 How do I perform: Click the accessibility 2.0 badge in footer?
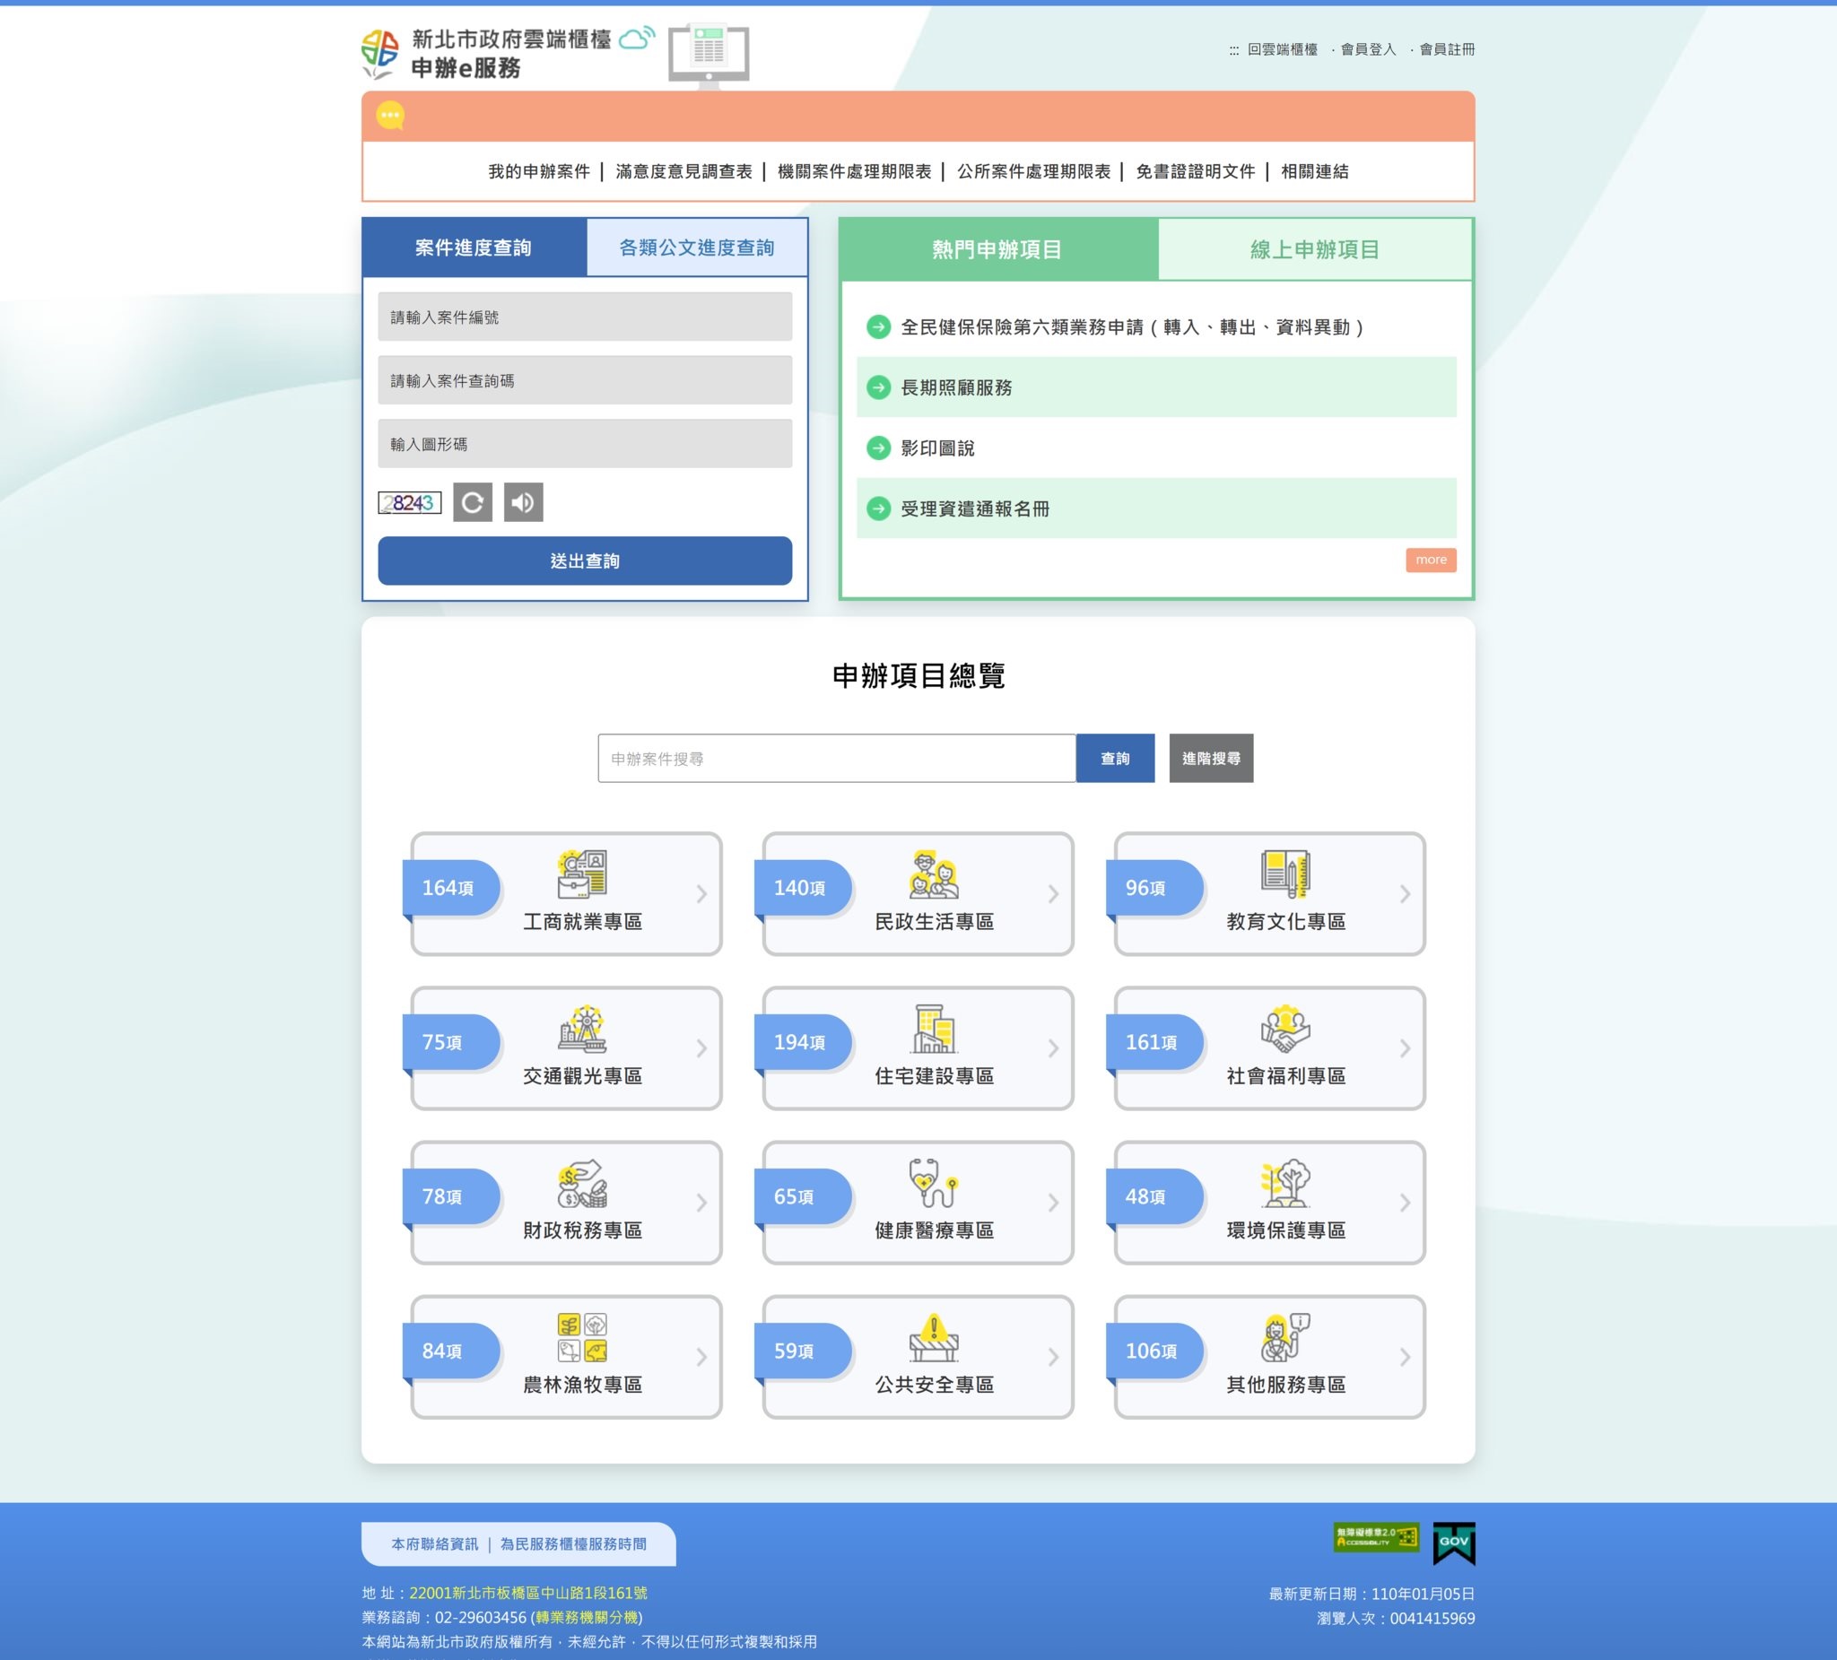[1376, 1537]
